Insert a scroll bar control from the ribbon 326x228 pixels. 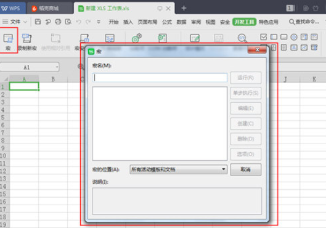coord(284,47)
